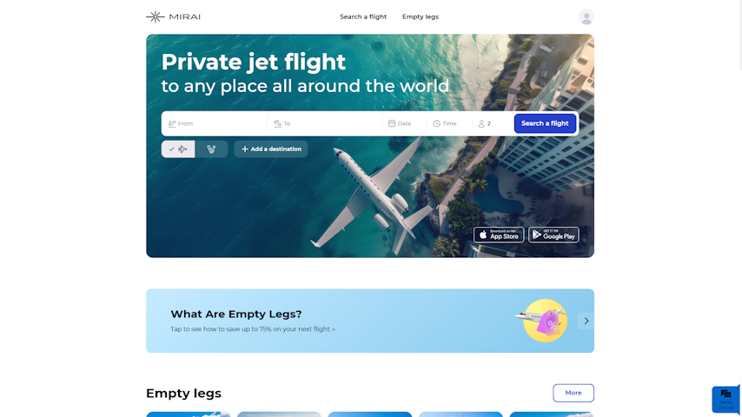Click the Add a destination plus icon
The width and height of the screenshot is (742, 417).
245,149
